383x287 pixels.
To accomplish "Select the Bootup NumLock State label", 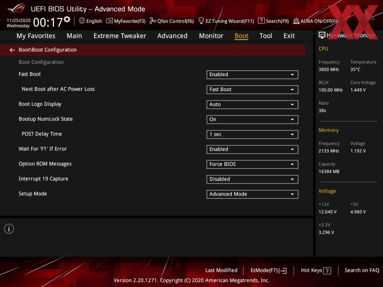I will tap(46, 119).
